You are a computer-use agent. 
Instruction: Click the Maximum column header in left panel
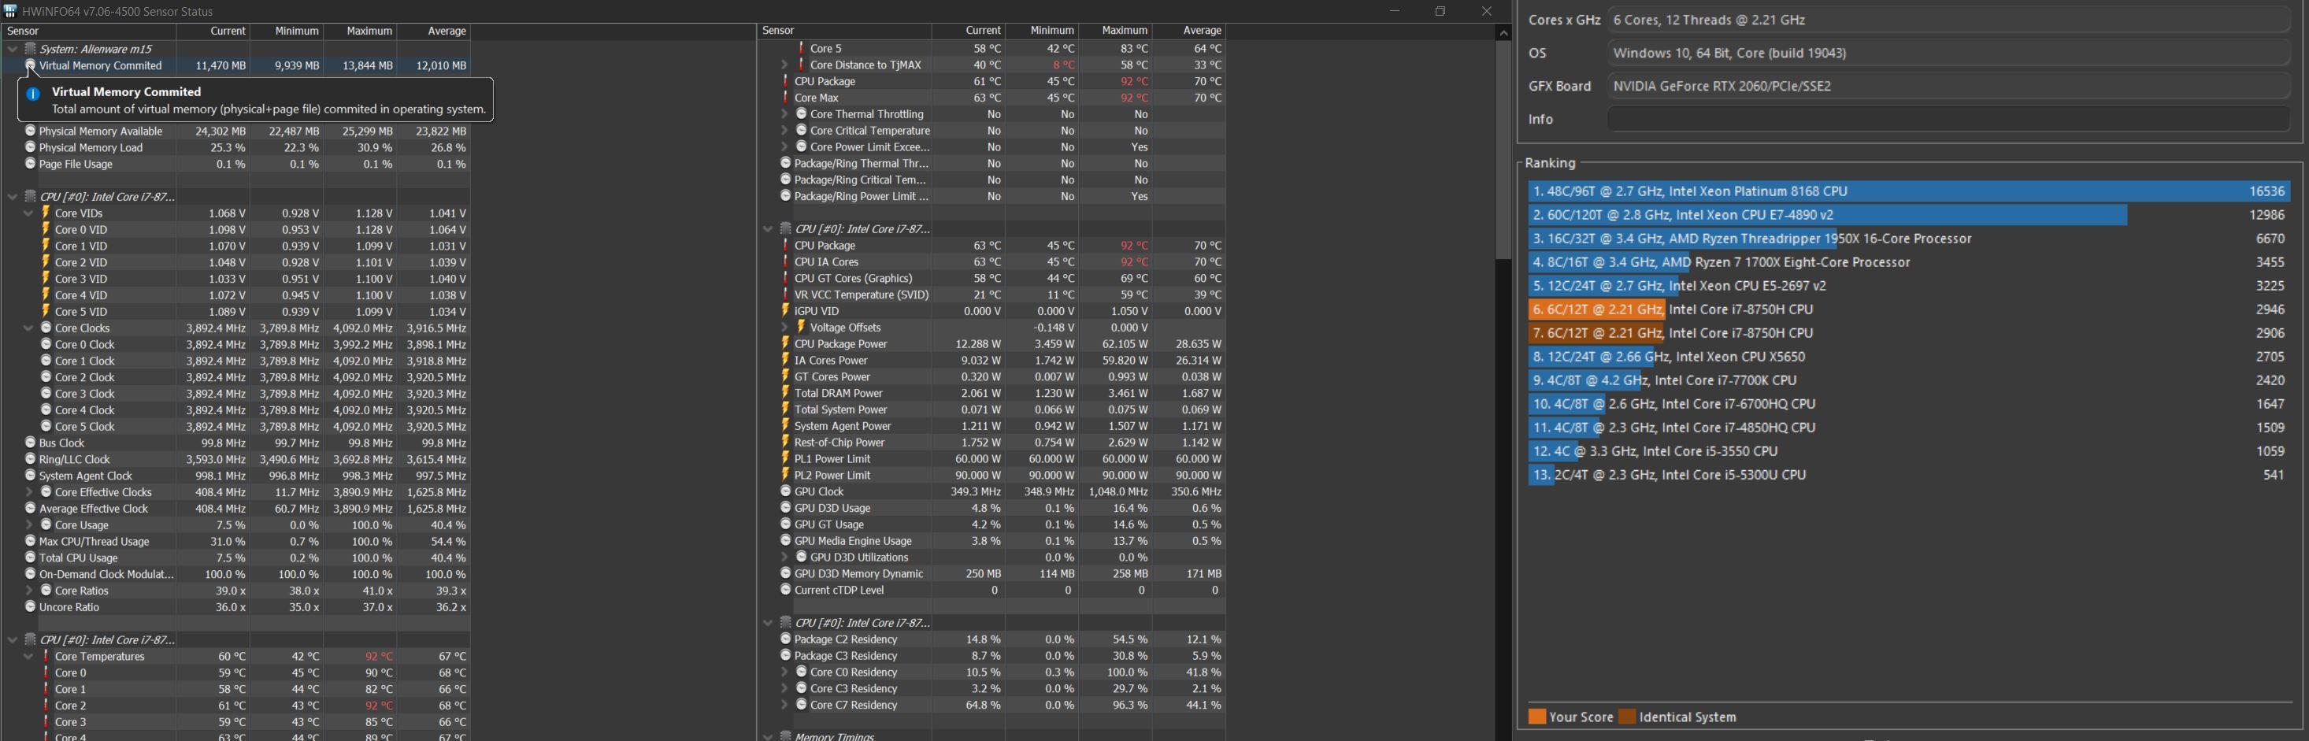click(x=369, y=31)
